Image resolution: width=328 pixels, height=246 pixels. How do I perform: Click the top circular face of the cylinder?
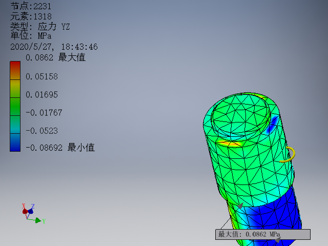coord(241,115)
